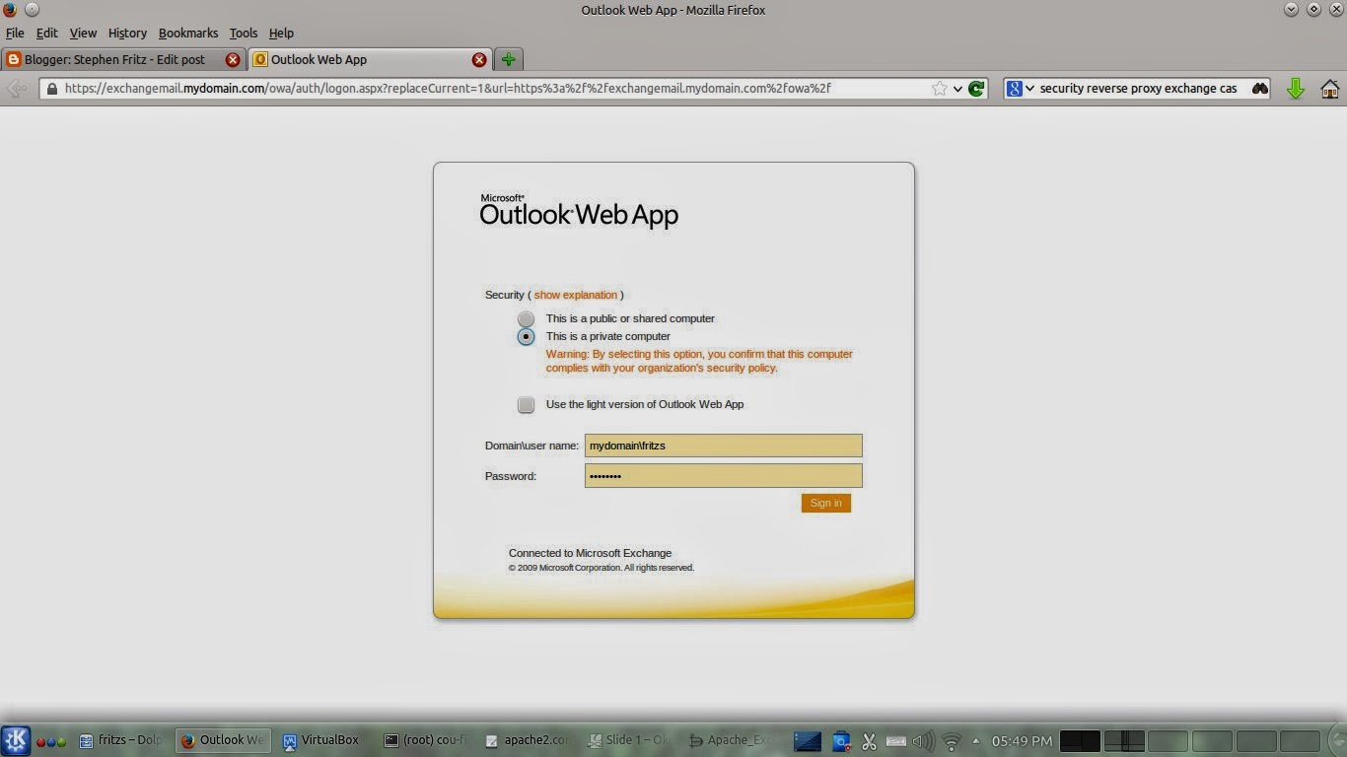This screenshot has width=1347, height=757.
Task: Go back using the browser back arrow
Action: pyautogui.click(x=17, y=89)
